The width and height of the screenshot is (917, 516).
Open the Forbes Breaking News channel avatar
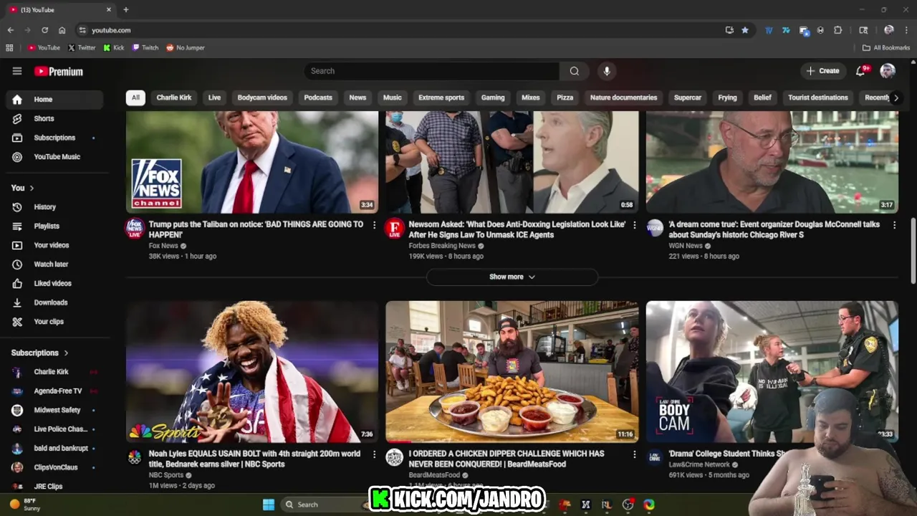click(395, 229)
